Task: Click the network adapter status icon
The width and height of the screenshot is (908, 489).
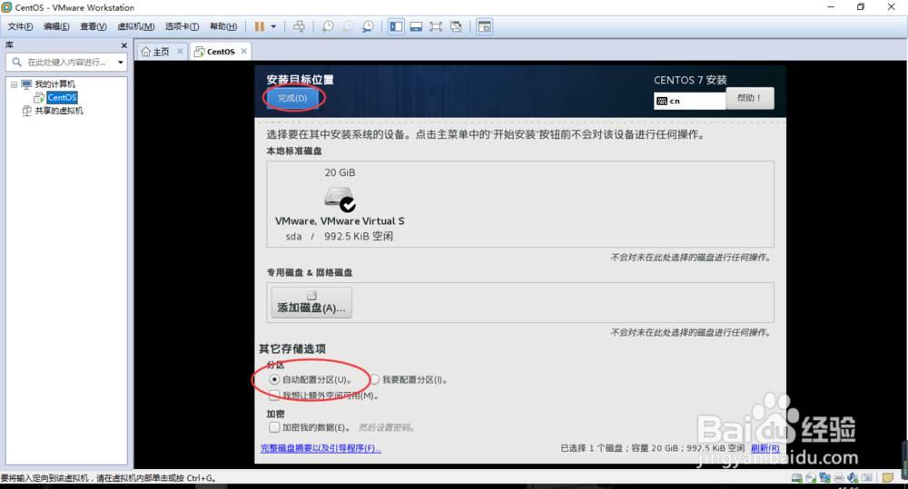Action: tap(824, 478)
